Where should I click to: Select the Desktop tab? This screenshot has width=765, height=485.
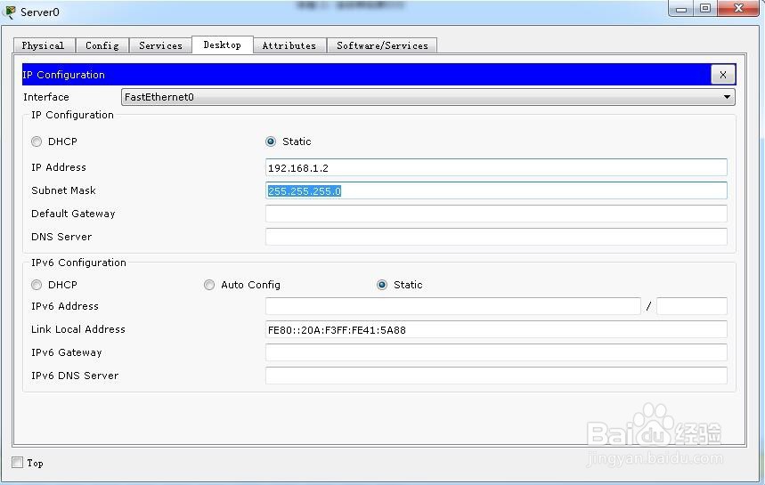(x=223, y=44)
